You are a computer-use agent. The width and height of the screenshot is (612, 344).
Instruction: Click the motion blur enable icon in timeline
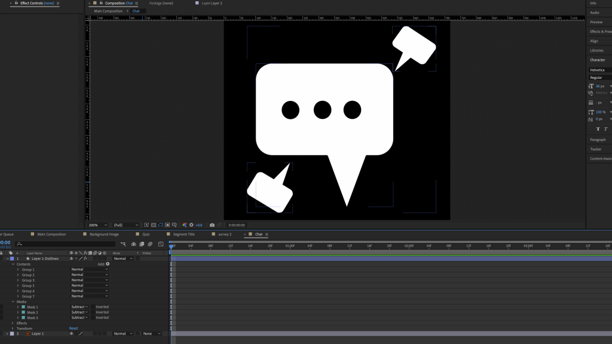coord(150,244)
